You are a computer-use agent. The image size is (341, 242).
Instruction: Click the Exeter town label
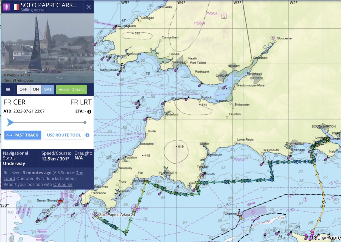[204, 144]
